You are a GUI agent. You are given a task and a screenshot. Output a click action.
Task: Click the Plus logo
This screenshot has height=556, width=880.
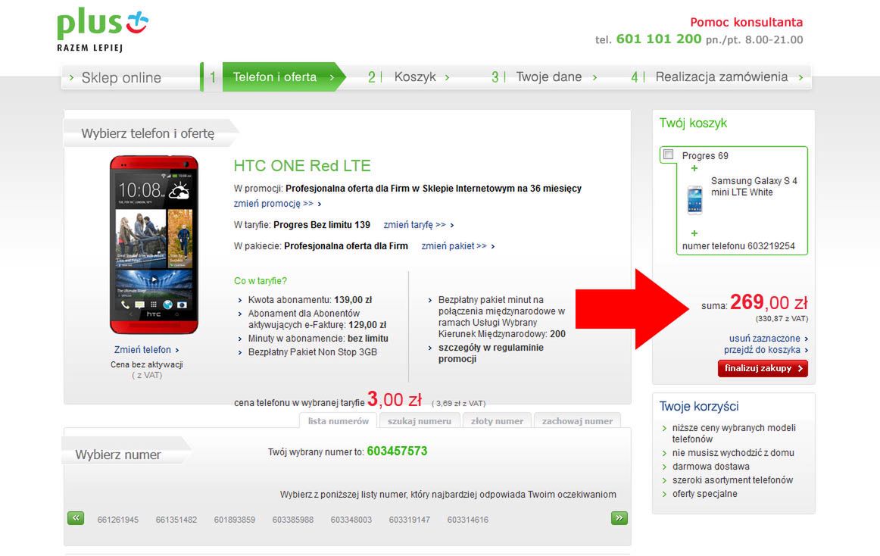coord(103,30)
